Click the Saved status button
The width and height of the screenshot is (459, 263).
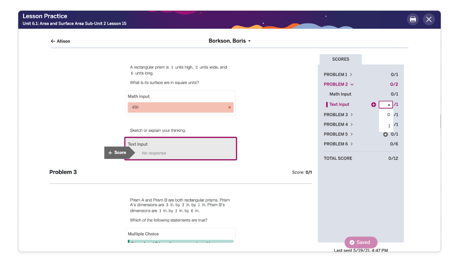click(x=361, y=242)
